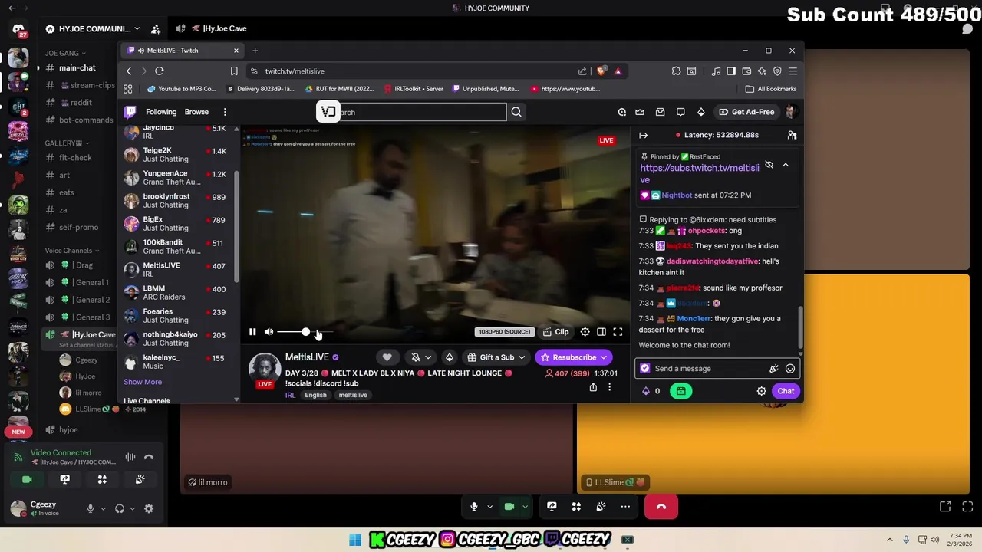Bookmark this page icon in address bar

tap(234, 71)
